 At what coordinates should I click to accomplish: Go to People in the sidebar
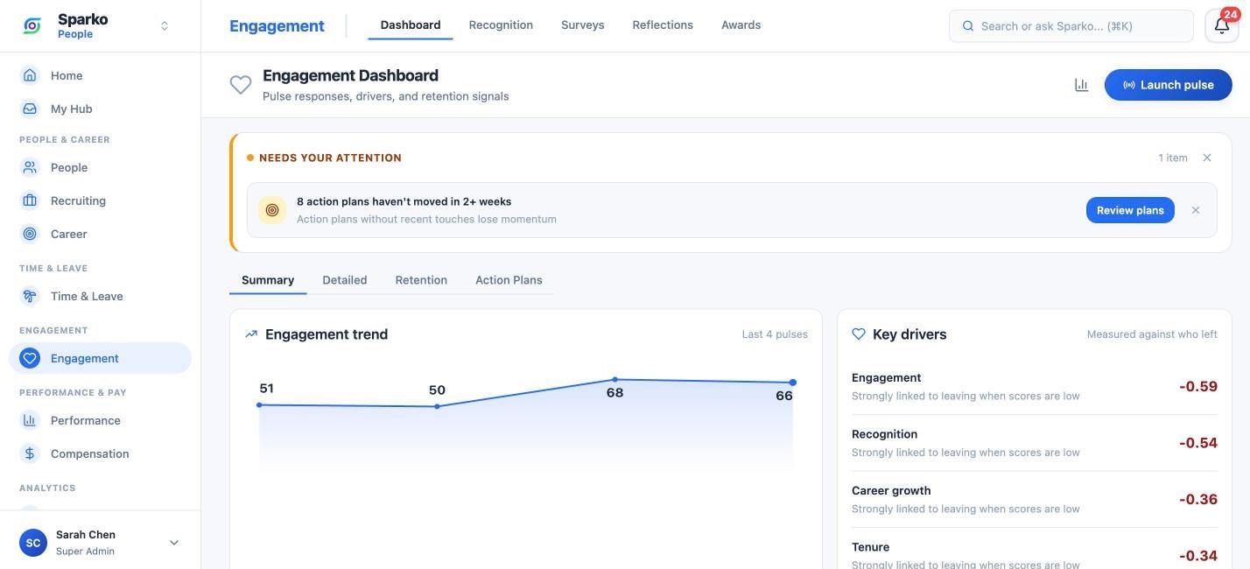(100, 167)
